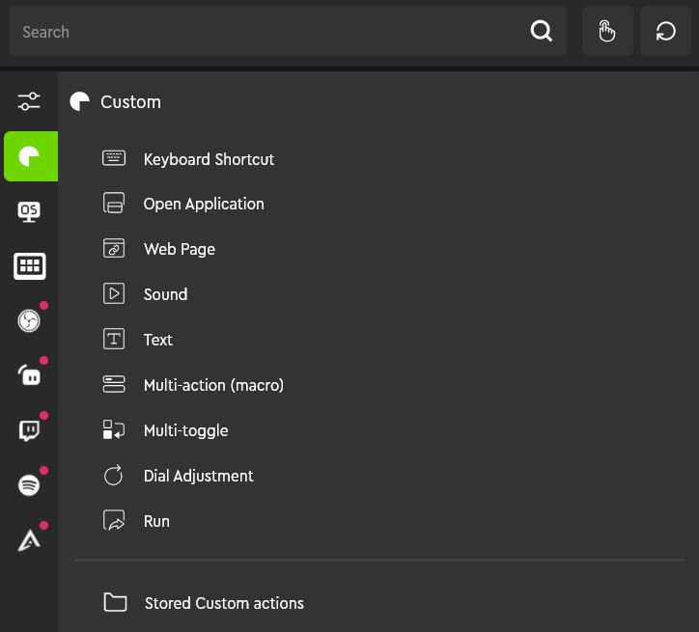Select the green Custom category sidebar icon
The width and height of the screenshot is (699, 632).
(x=31, y=156)
